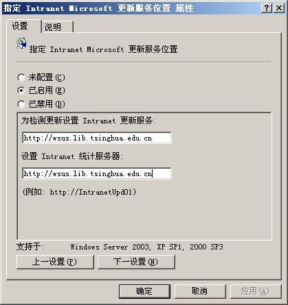Image resolution: width=288 pixels, height=305 pixels.
Task: Click the 设置 Intranet 统计服务器 label
Action: tap(72, 156)
